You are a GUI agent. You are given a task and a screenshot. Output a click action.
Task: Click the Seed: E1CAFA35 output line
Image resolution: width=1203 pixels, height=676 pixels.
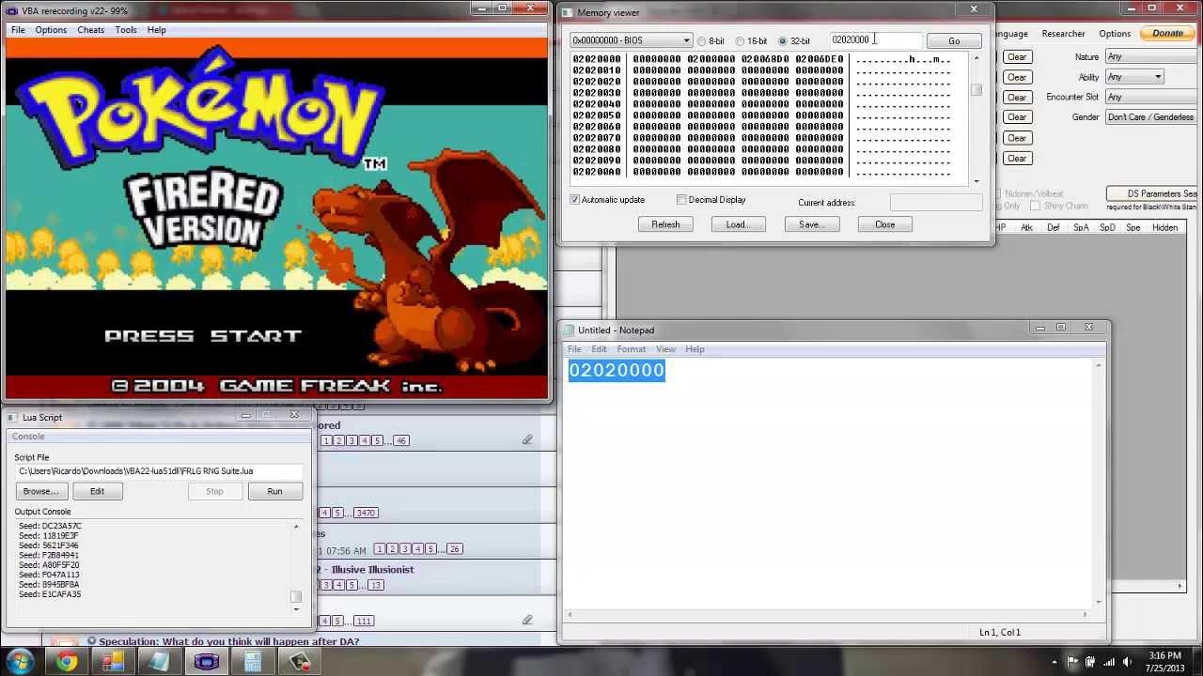click(x=50, y=594)
